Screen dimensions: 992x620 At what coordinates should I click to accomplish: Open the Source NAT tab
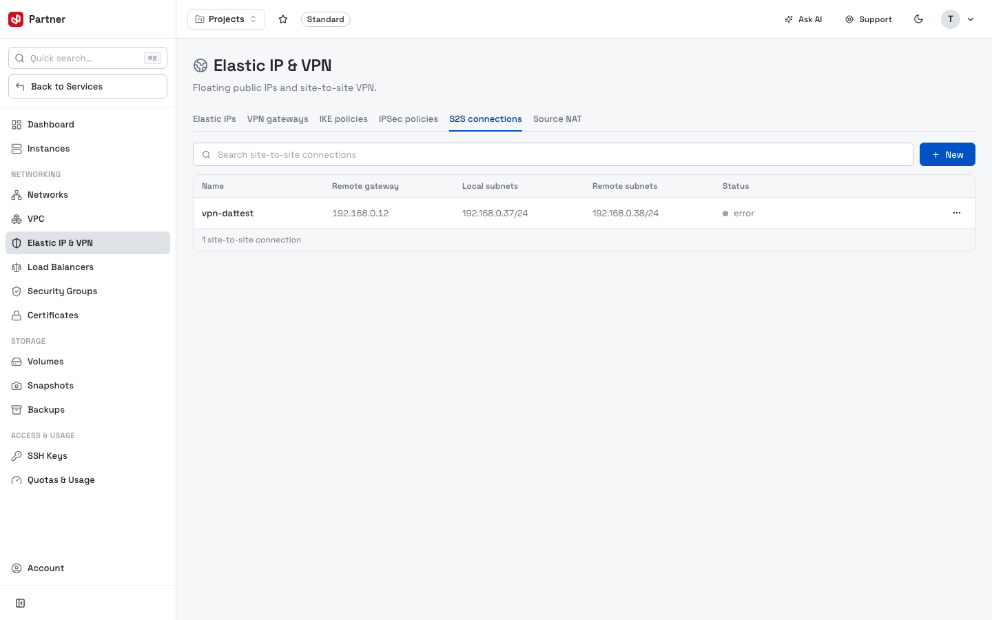[x=557, y=119]
